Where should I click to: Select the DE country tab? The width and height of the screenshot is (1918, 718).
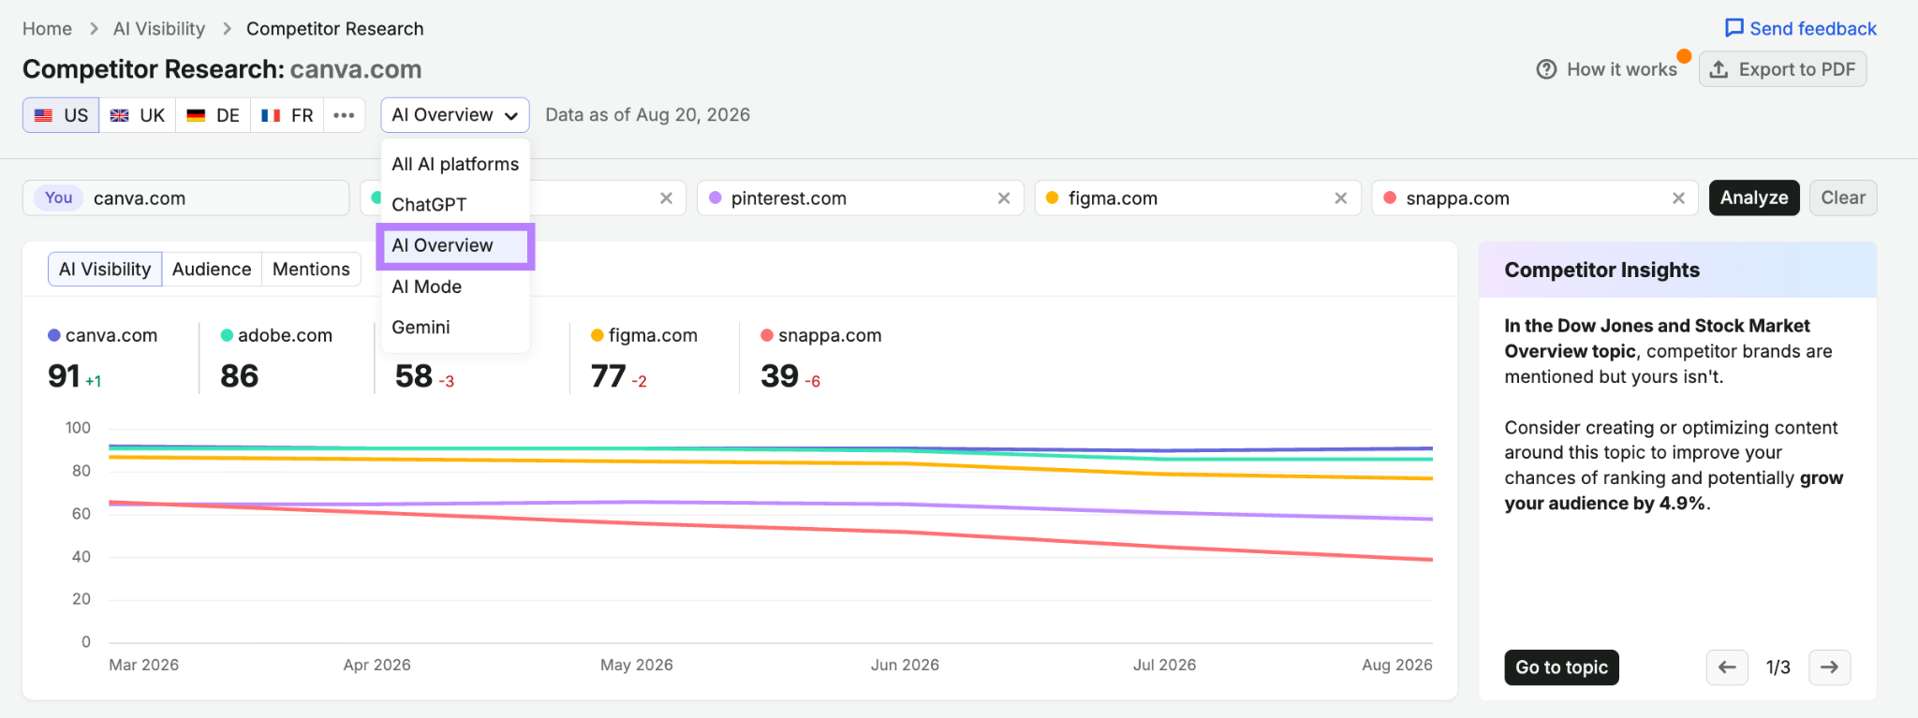click(x=213, y=115)
